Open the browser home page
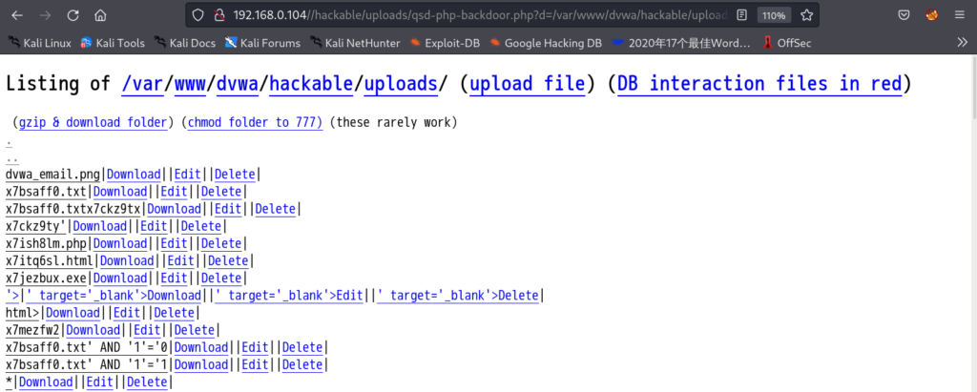The height and width of the screenshot is (392, 977). tap(100, 15)
